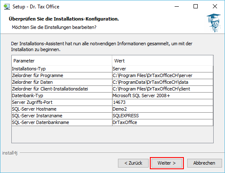Screen dimensions: 225x173
Task: Select the Zielordner für Programme row
Action: point(112,75)
